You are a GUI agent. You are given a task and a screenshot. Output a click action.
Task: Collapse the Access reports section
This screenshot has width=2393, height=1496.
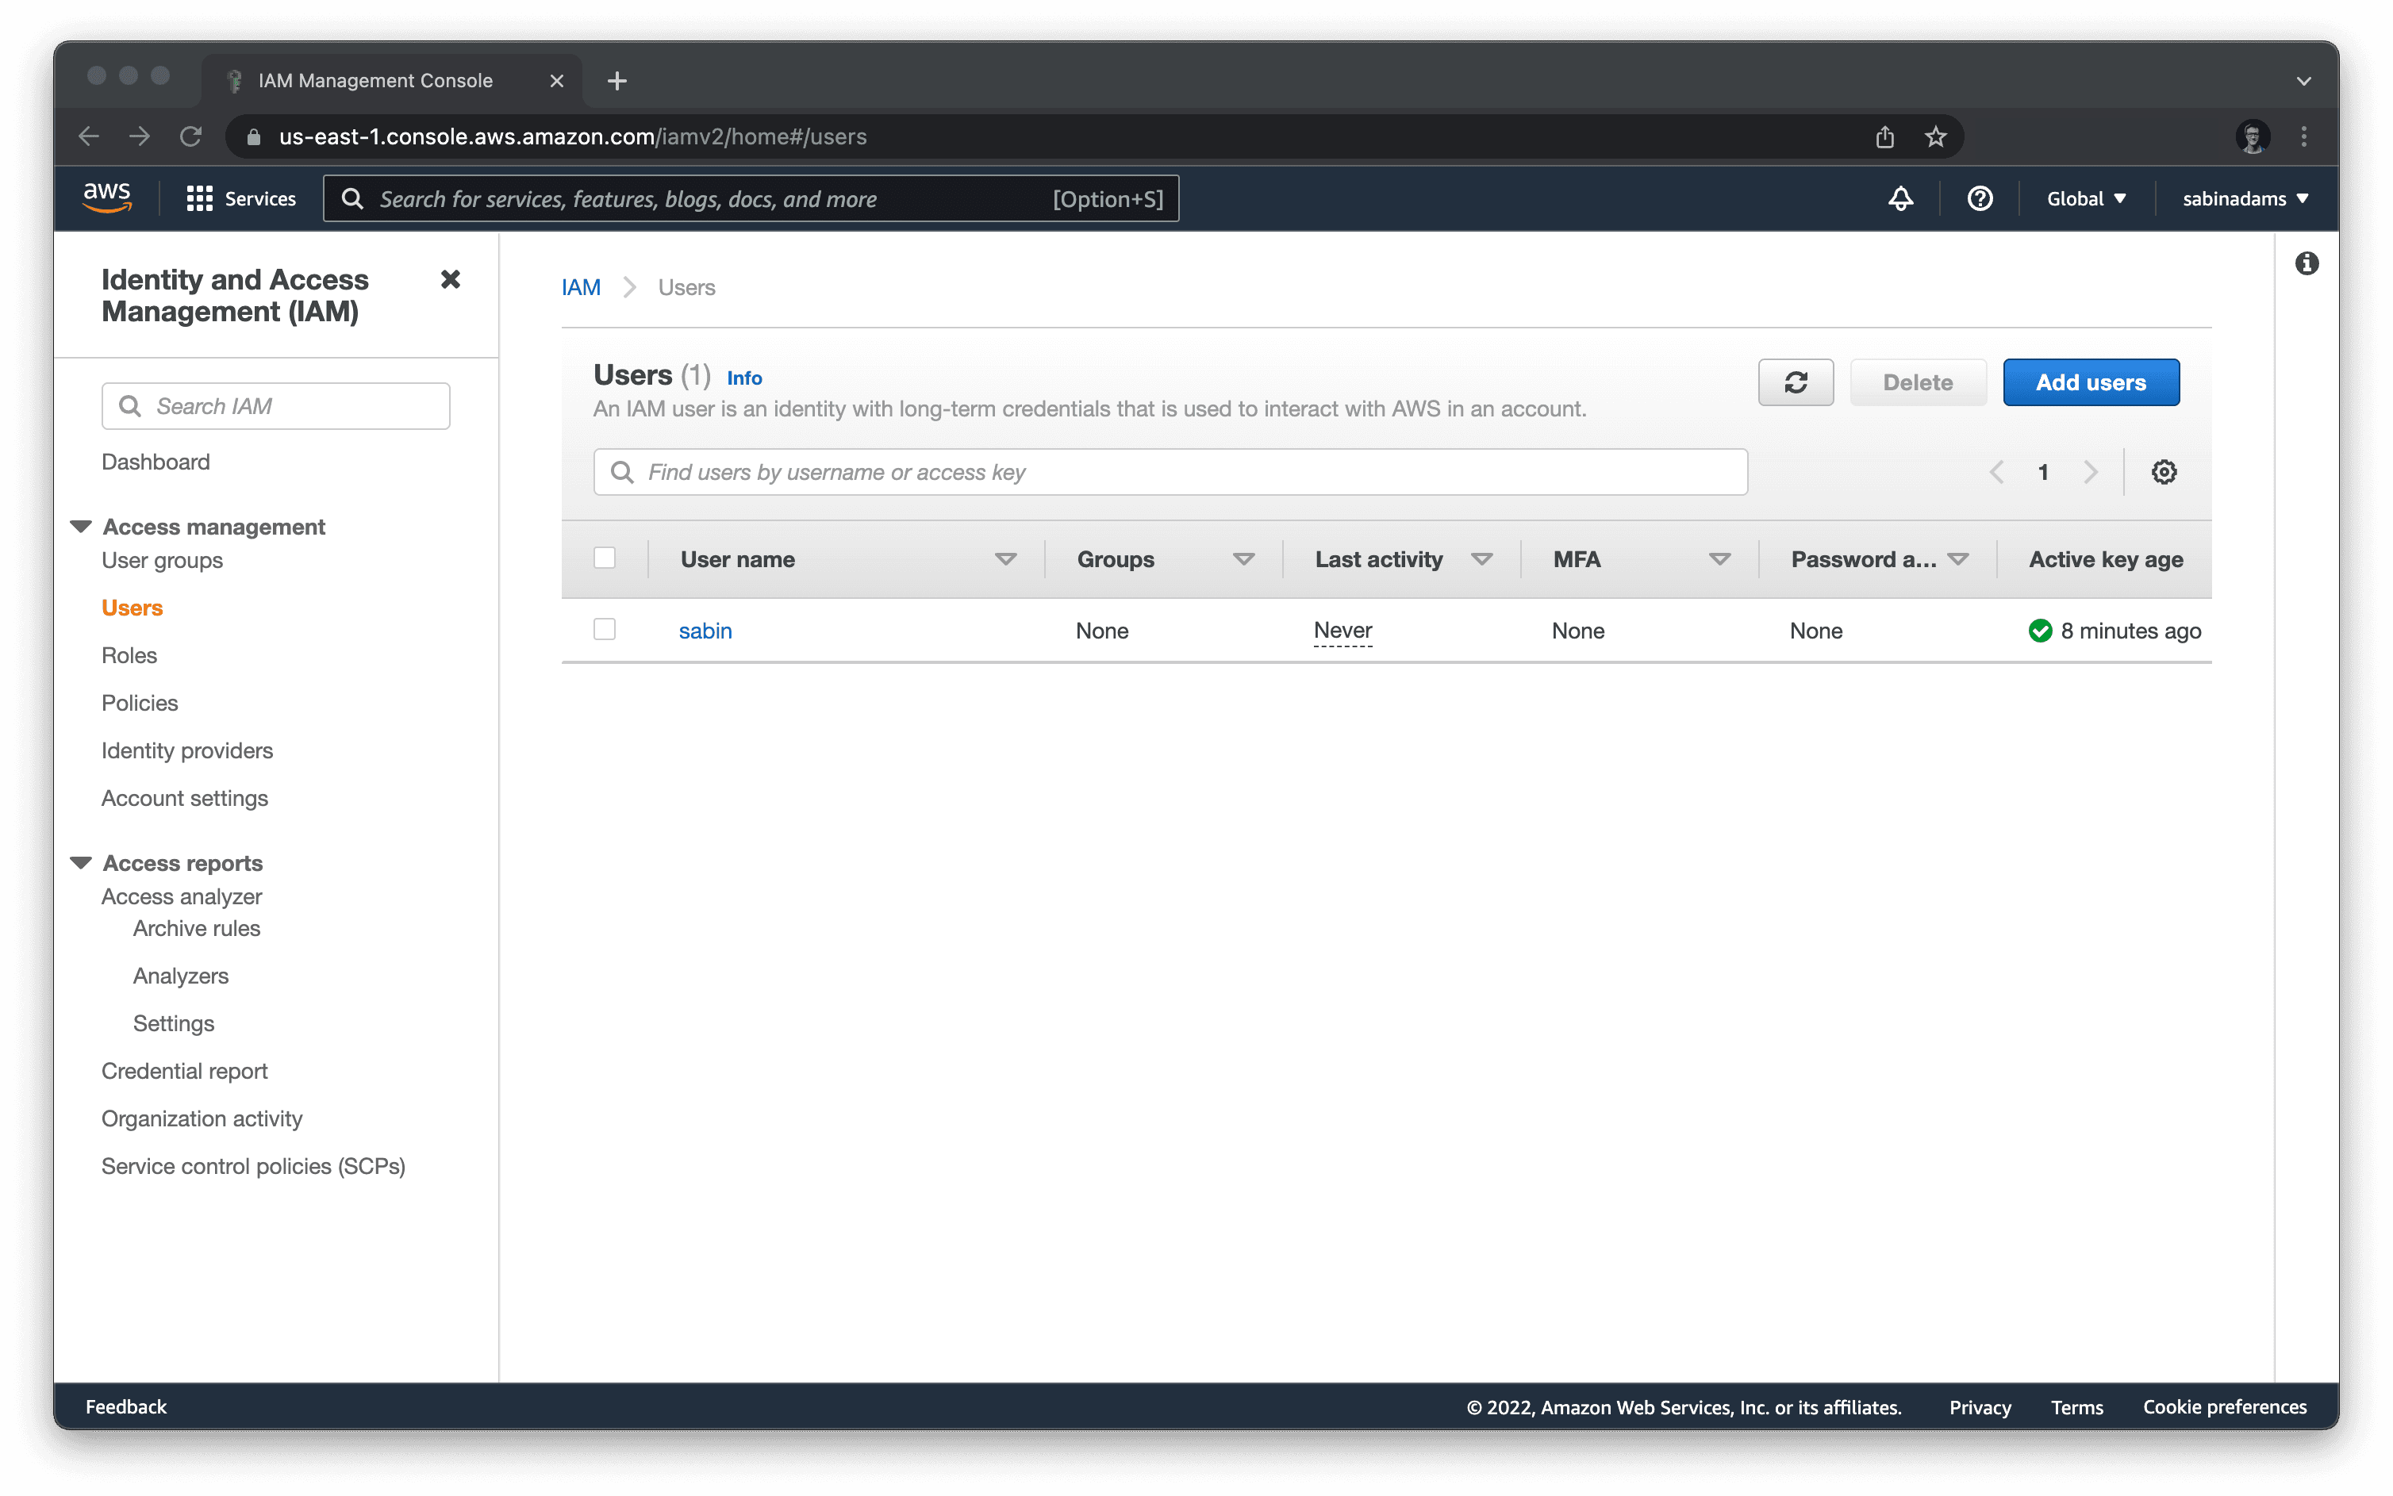coord(81,863)
